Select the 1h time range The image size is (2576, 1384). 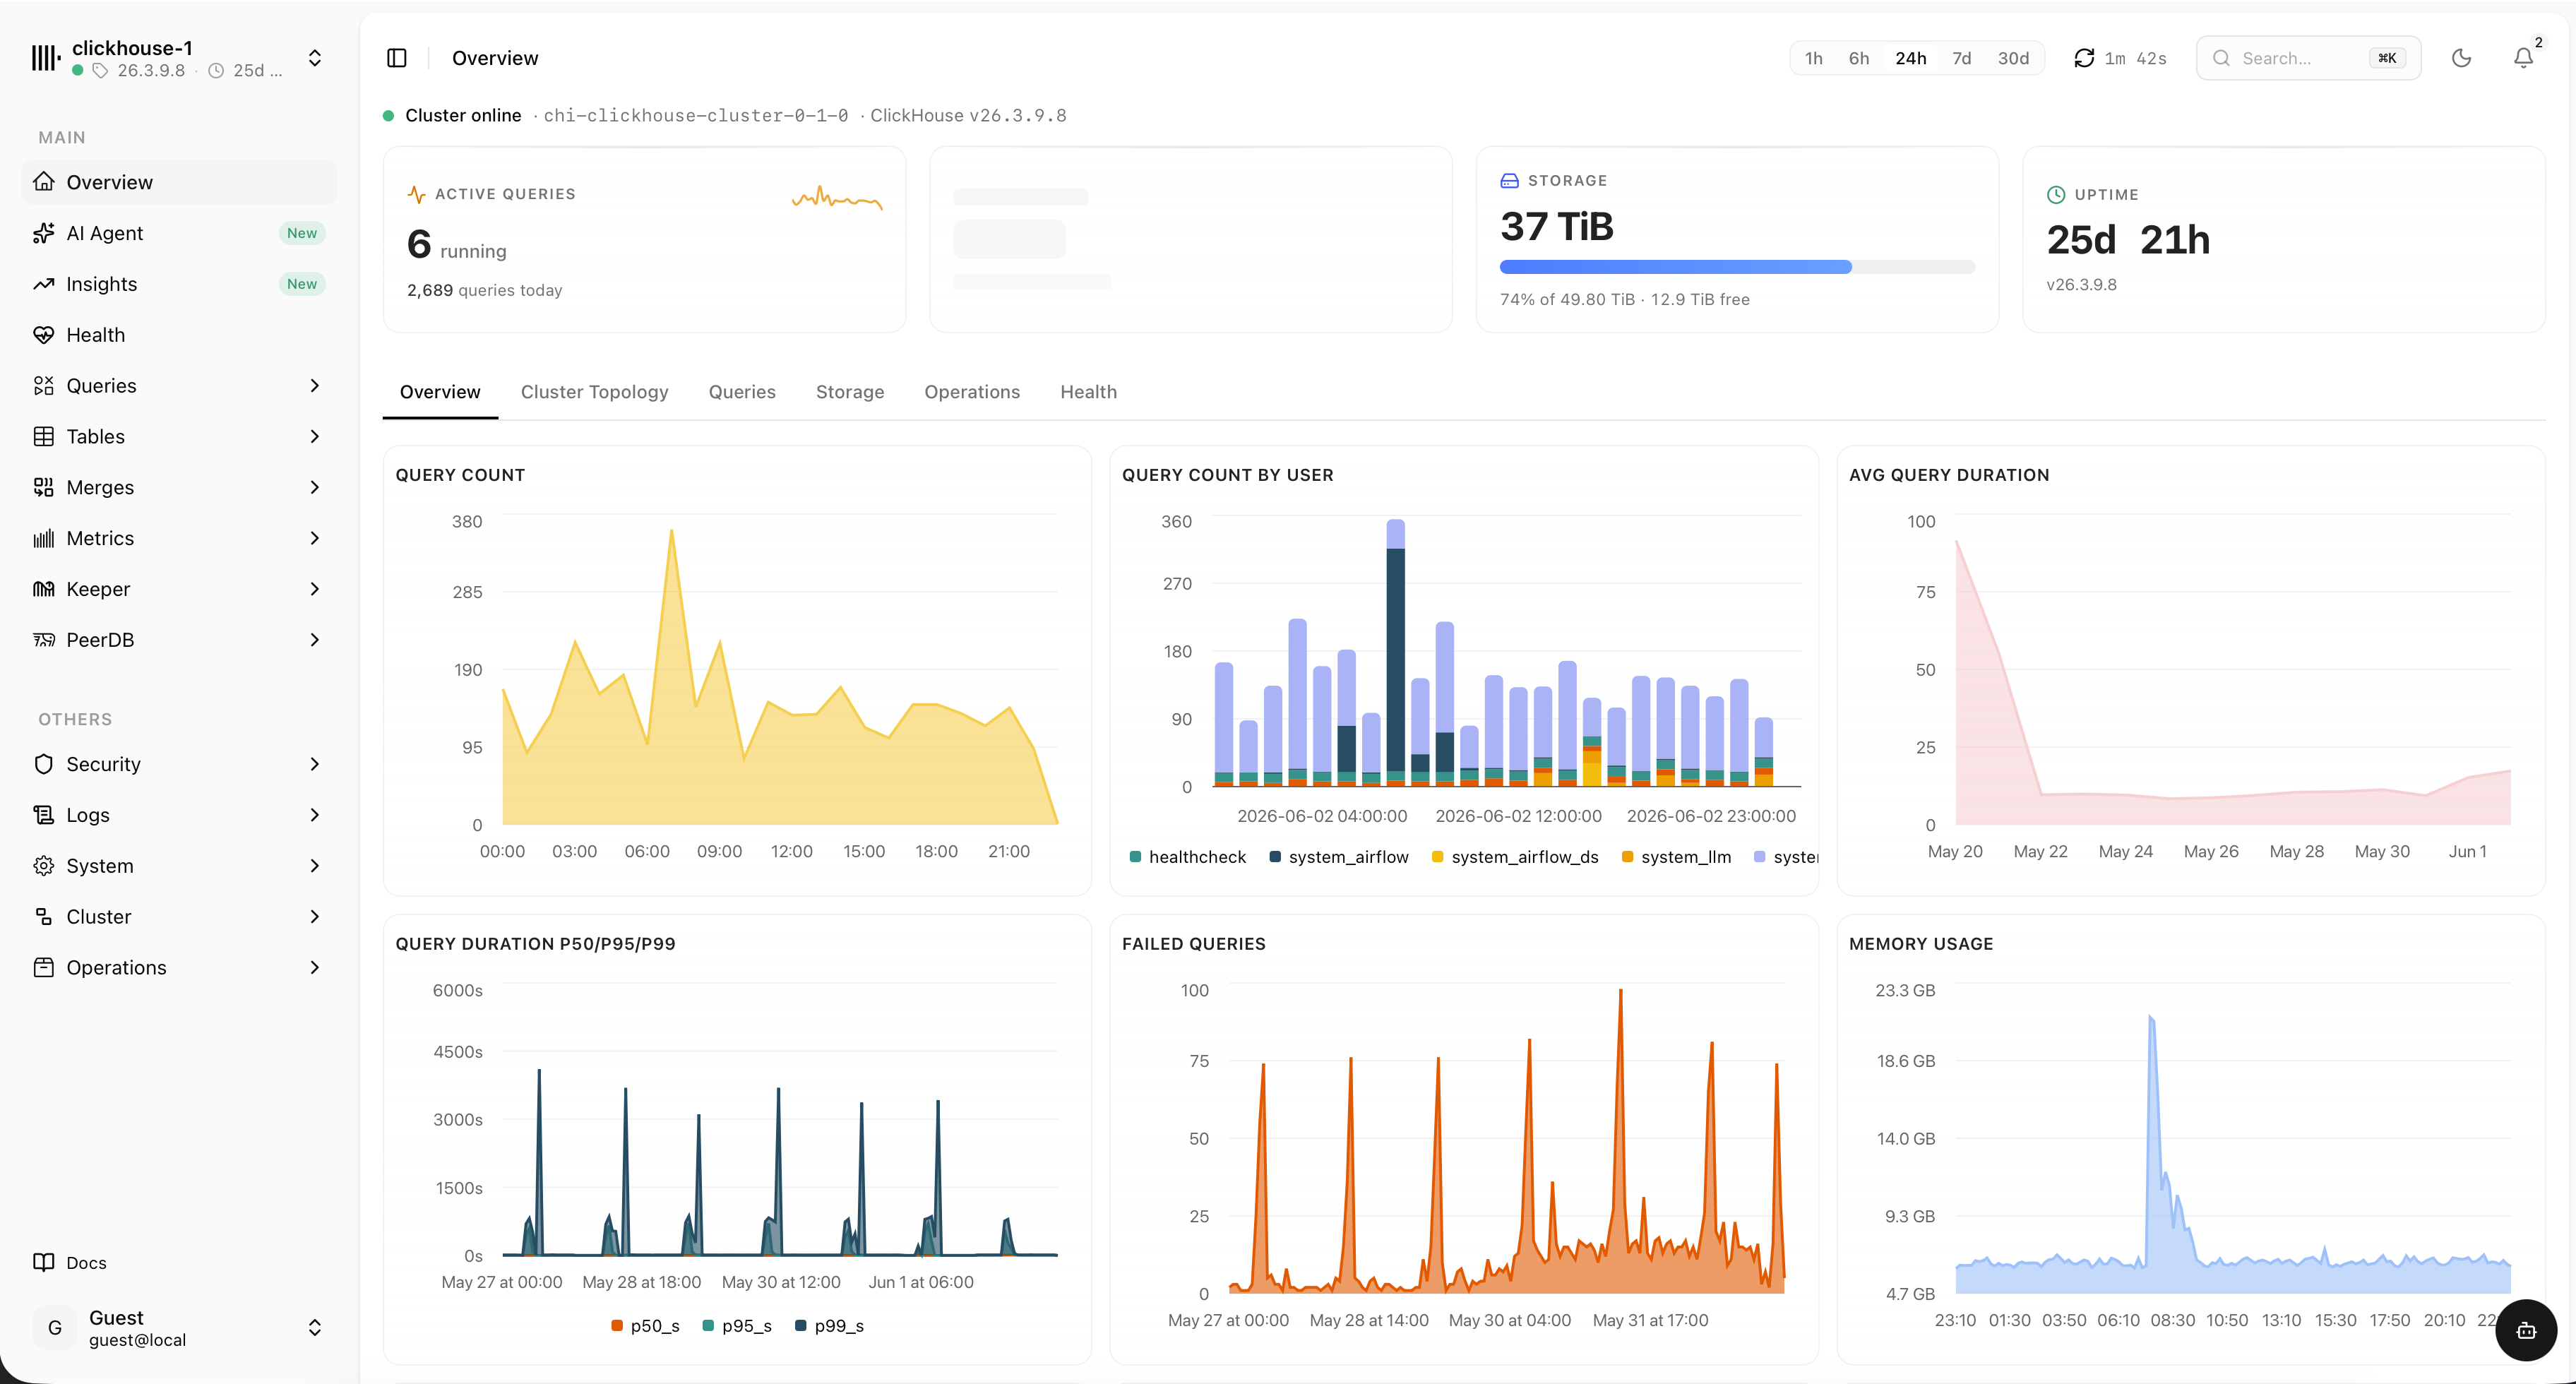pos(1813,58)
